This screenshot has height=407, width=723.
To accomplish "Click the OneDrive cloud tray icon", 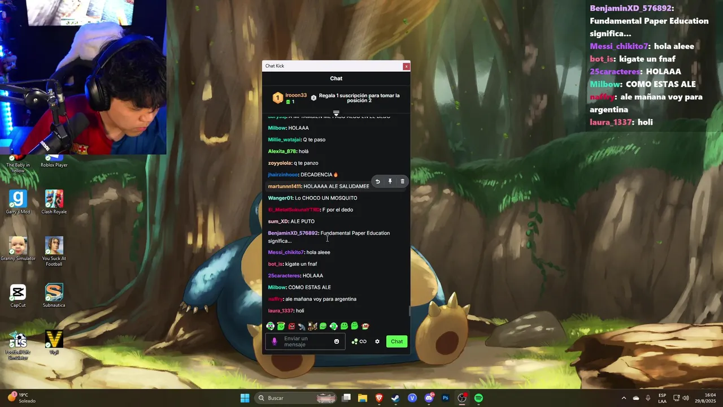I will pyautogui.click(x=636, y=398).
